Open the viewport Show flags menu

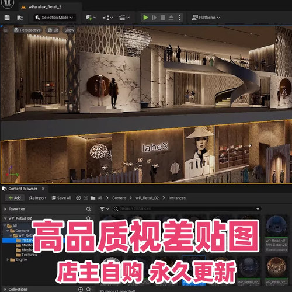[69, 30]
